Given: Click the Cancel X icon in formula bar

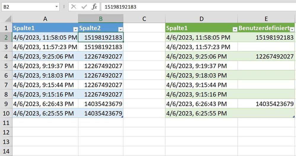Looking at the screenshot, I should click(x=73, y=7).
